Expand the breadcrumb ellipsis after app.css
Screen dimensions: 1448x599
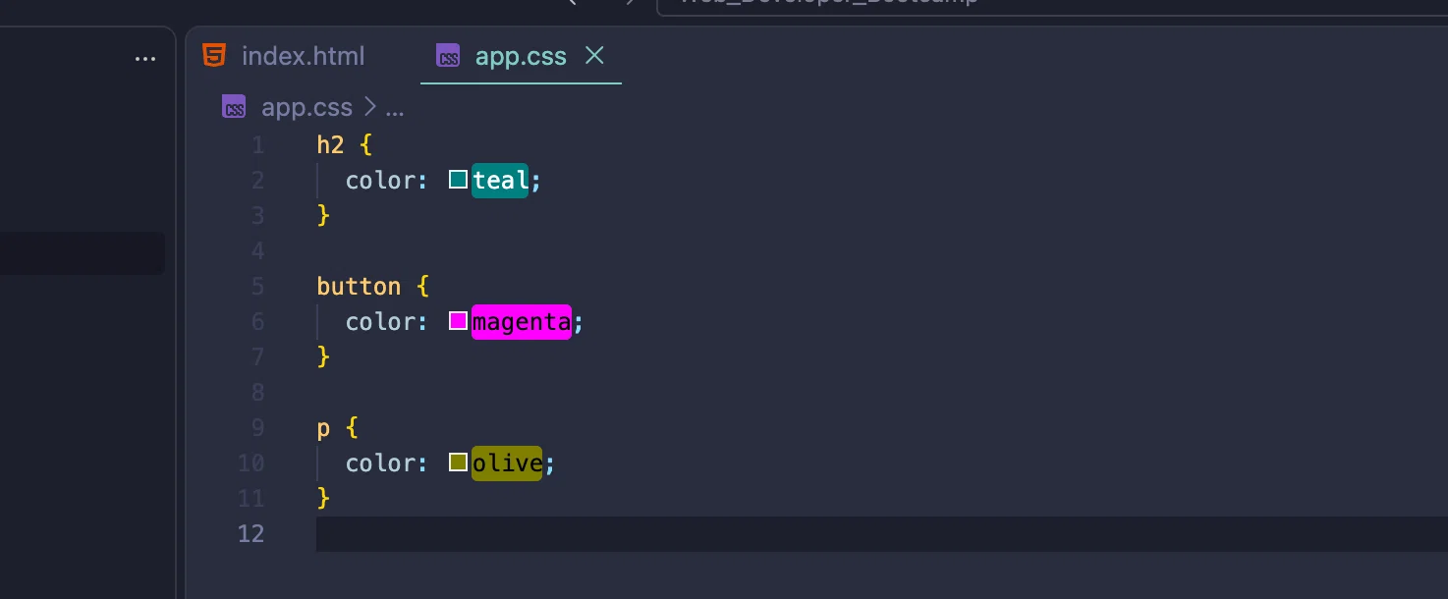click(395, 108)
